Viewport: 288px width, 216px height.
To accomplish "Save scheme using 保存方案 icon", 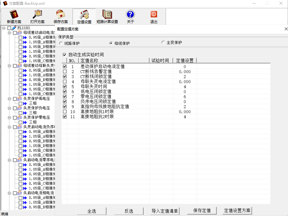I will tap(60, 14).
